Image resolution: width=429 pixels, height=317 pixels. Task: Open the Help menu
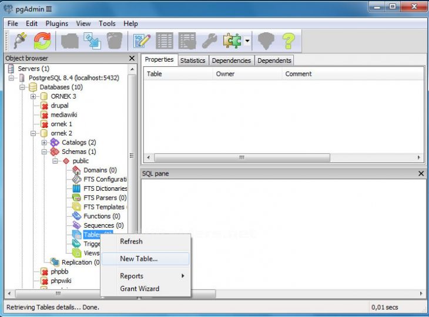point(130,23)
